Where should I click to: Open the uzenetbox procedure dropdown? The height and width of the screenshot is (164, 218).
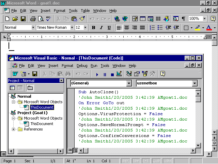click(x=194, y=83)
